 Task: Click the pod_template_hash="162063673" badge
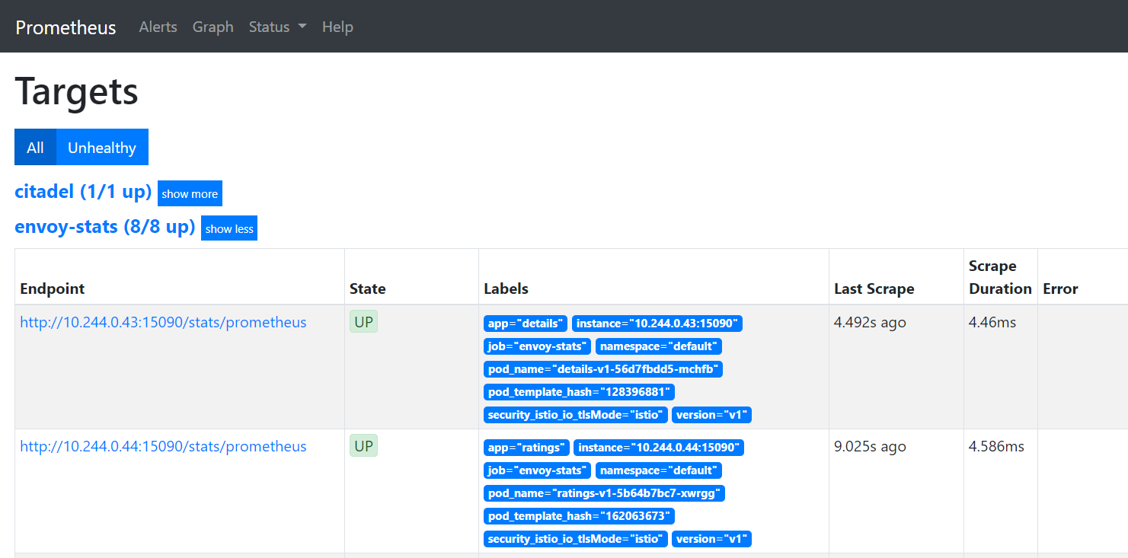point(579,516)
